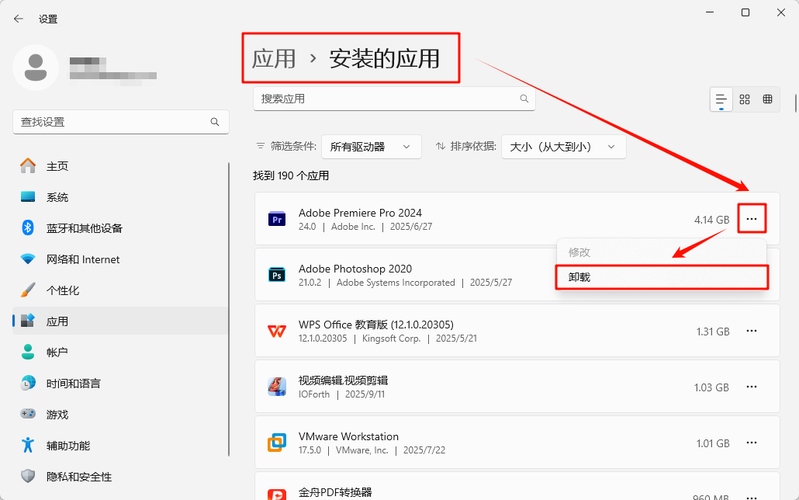Open 隐私和安全性 settings page
Image resolution: width=799 pixels, height=500 pixels.
pos(121,477)
